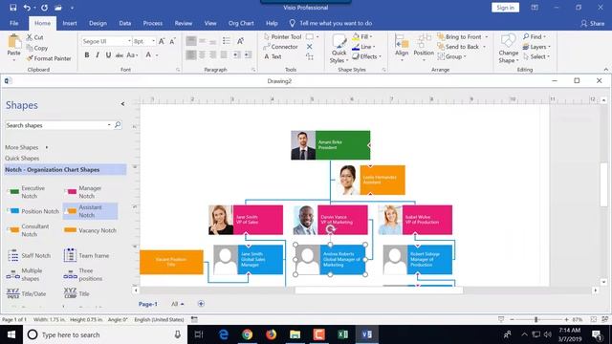The height and width of the screenshot is (344, 612).
Task: Click the Save icon in quick access toolbar
Action: (12, 8)
